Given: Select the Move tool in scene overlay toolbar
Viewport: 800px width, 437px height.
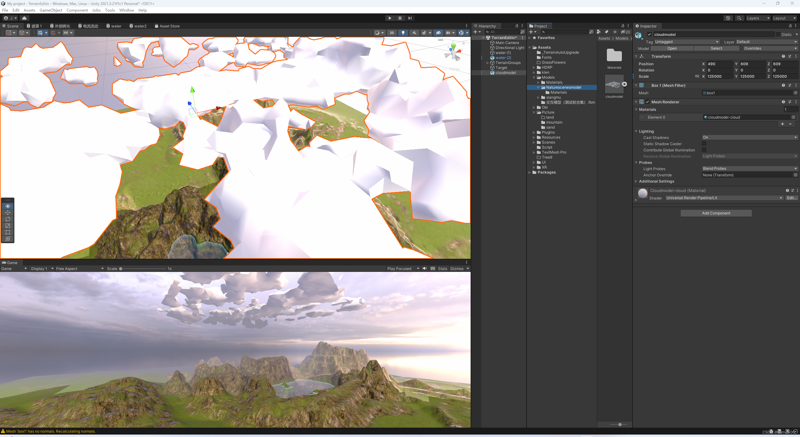Looking at the screenshot, I should click(x=7, y=213).
